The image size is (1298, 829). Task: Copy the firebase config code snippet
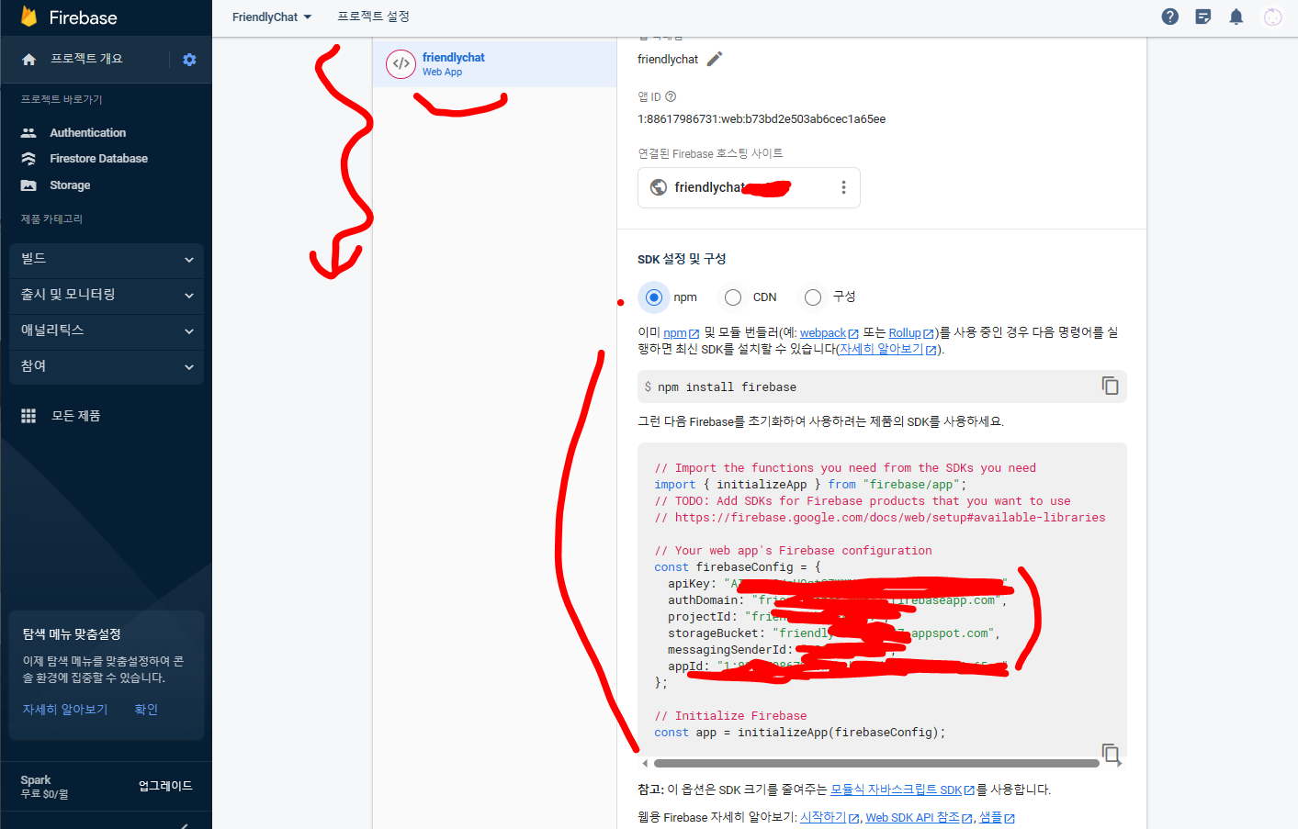[x=1111, y=754]
